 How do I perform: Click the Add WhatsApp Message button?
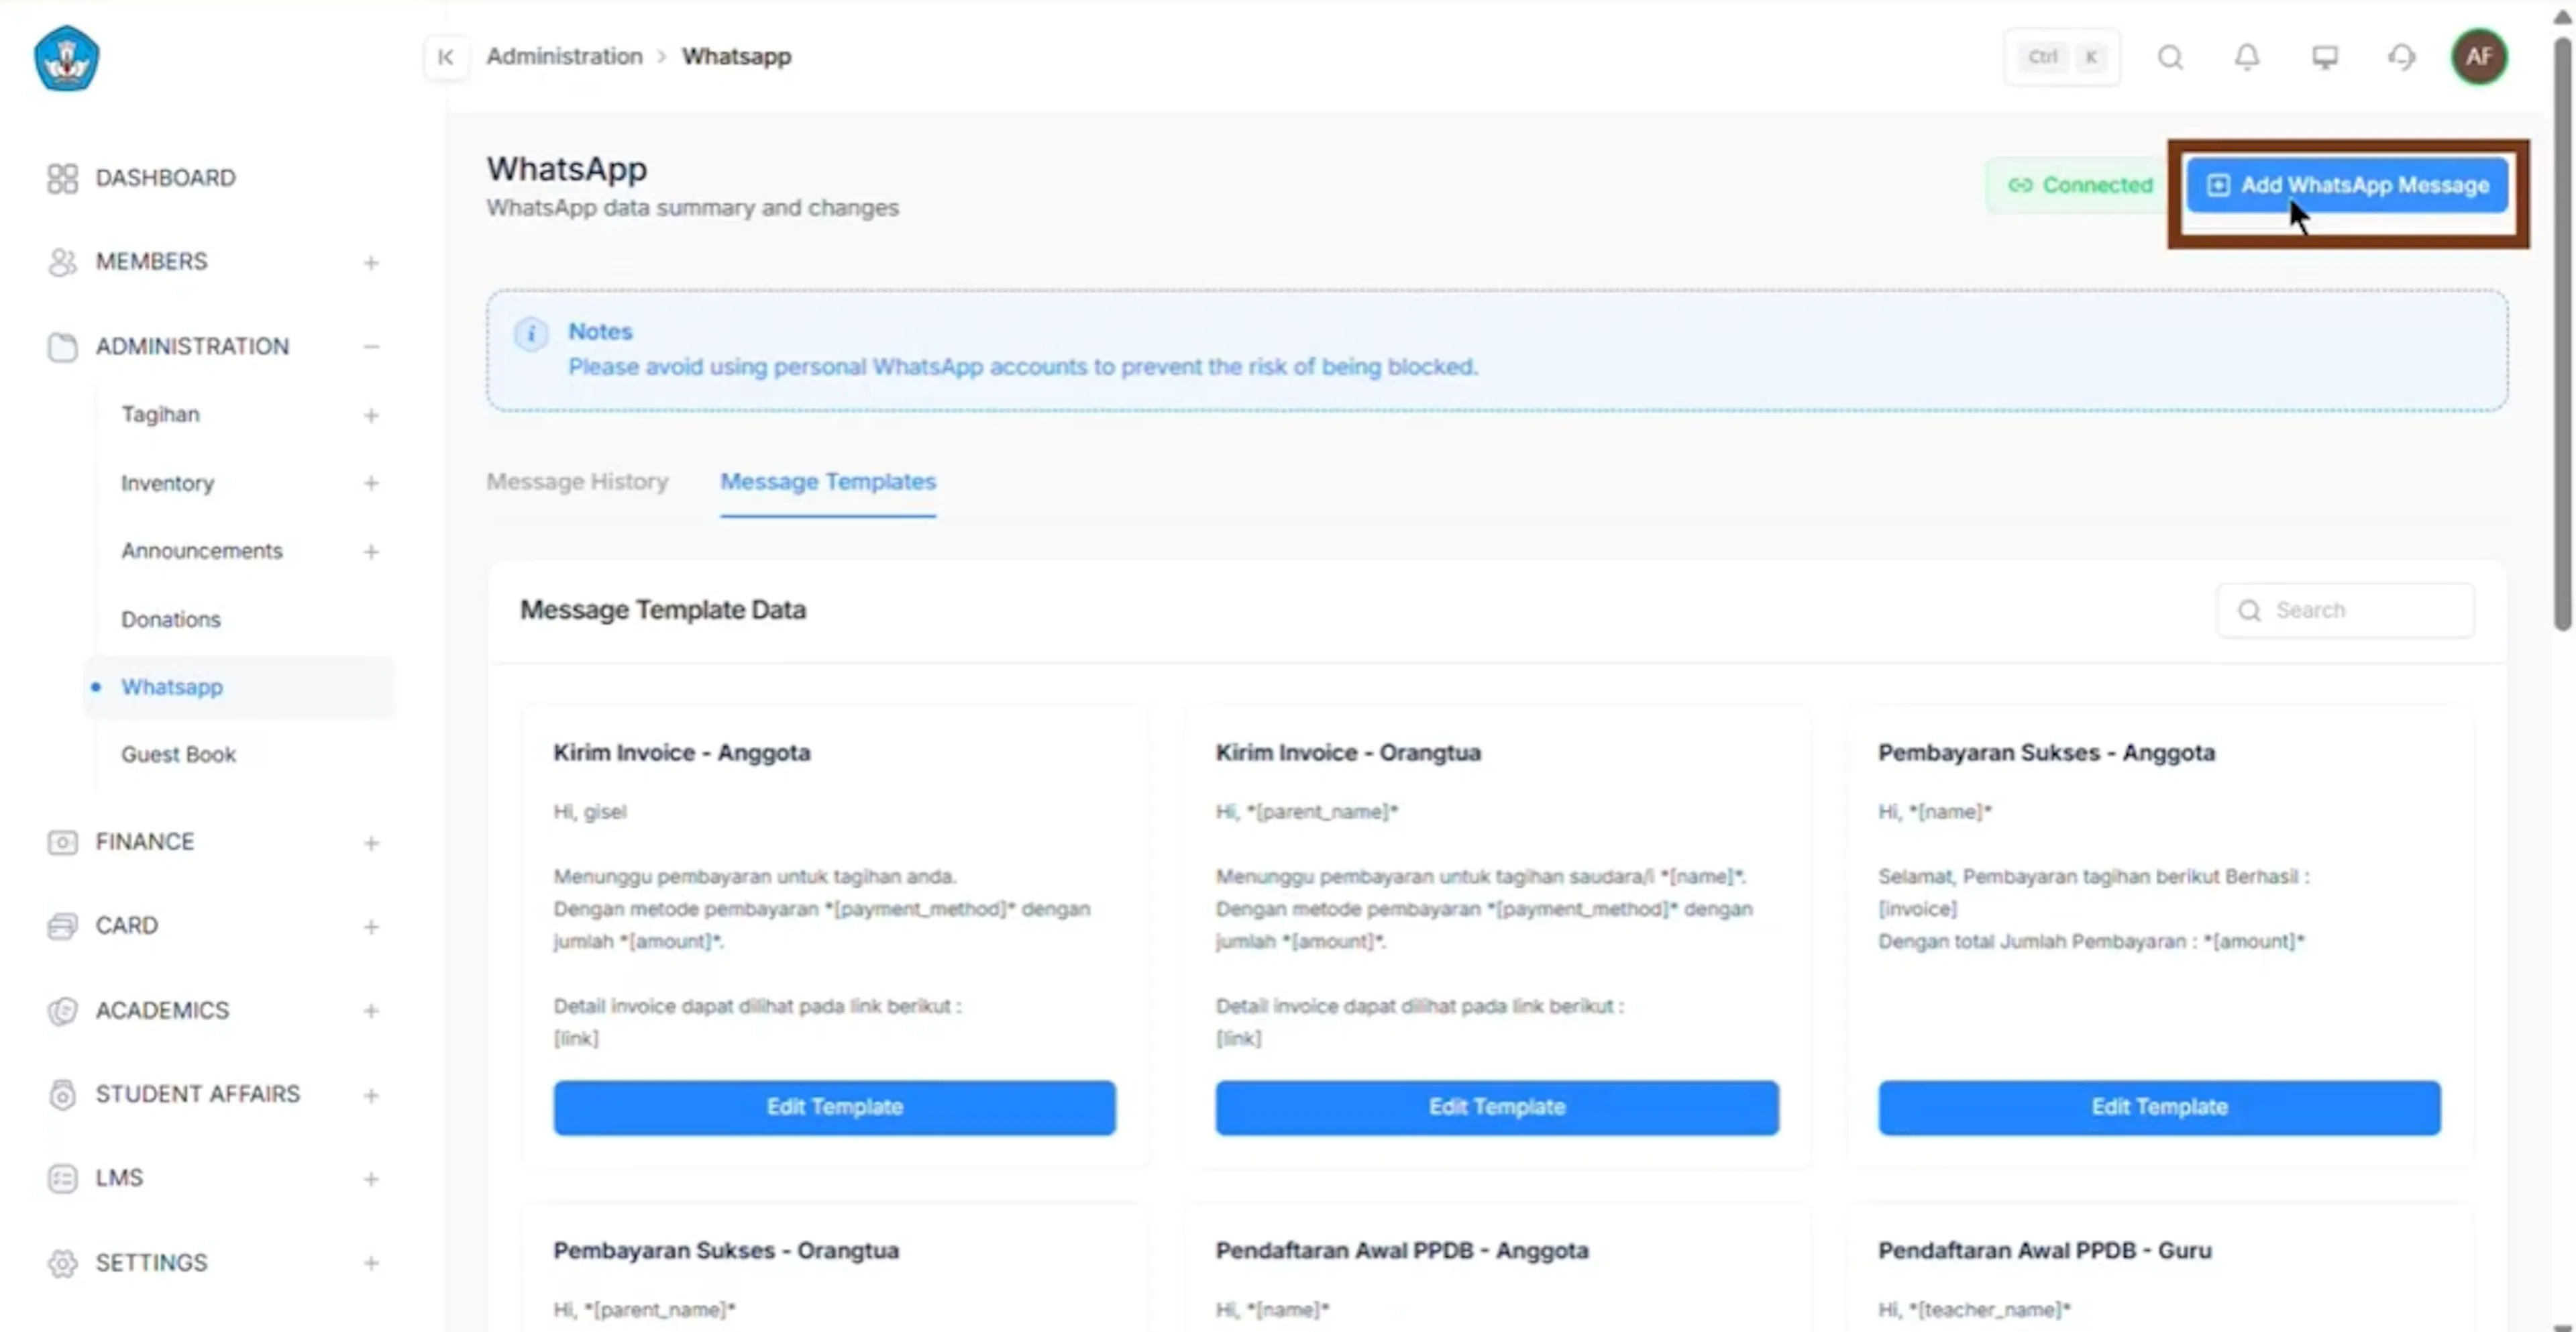pos(2347,185)
